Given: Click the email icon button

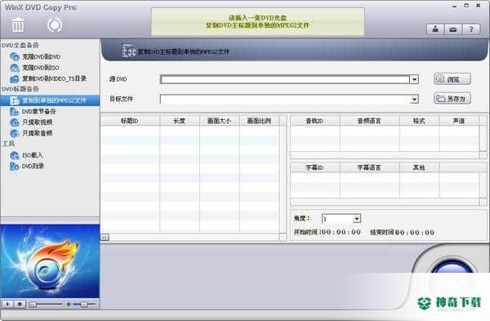Looking at the screenshot, I should (453, 29).
